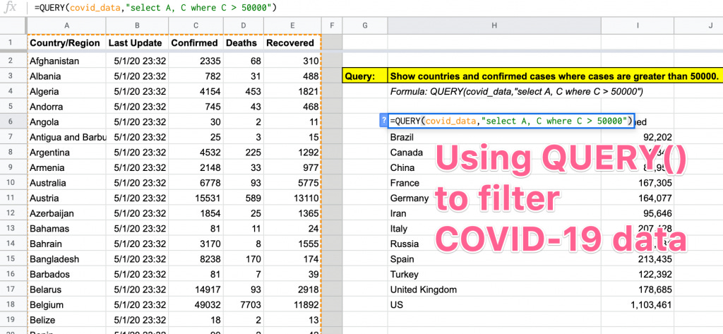Select the Belize cell
The height and width of the screenshot is (334, 723).
tap(67, 320)
